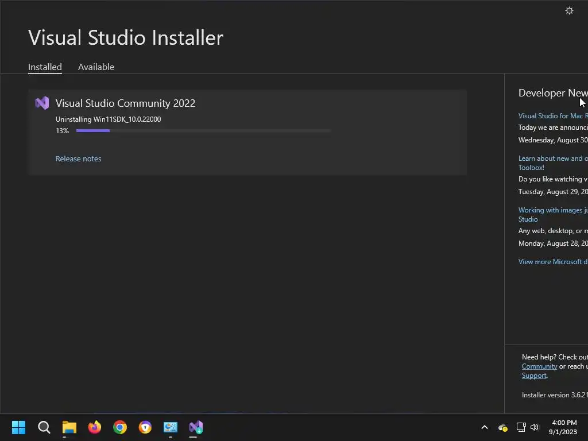The image size is (588, 441).
Task: Click Monday, August 28 date text
Action: tap(553, 243)
